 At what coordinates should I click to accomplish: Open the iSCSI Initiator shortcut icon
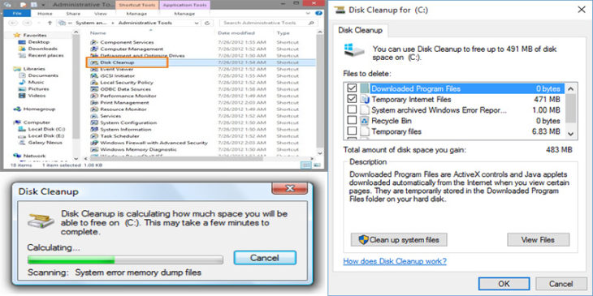[x=94, y=76]
